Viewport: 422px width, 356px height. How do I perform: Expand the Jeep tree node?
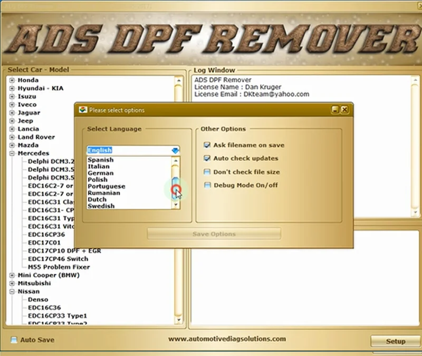coord(12,121)
